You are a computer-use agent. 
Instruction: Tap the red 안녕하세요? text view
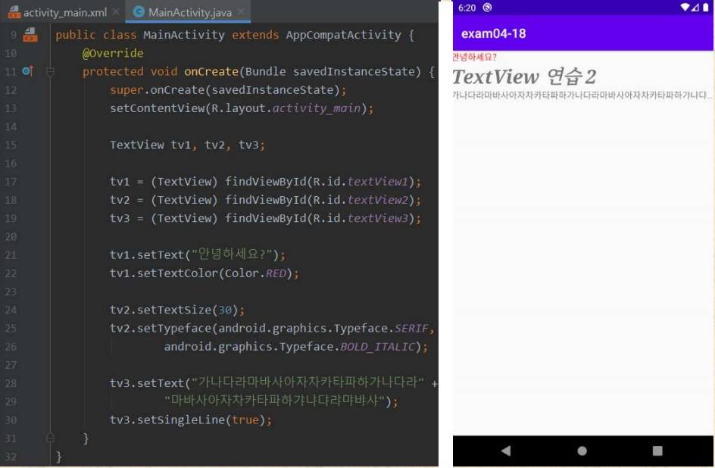[474, 57]
